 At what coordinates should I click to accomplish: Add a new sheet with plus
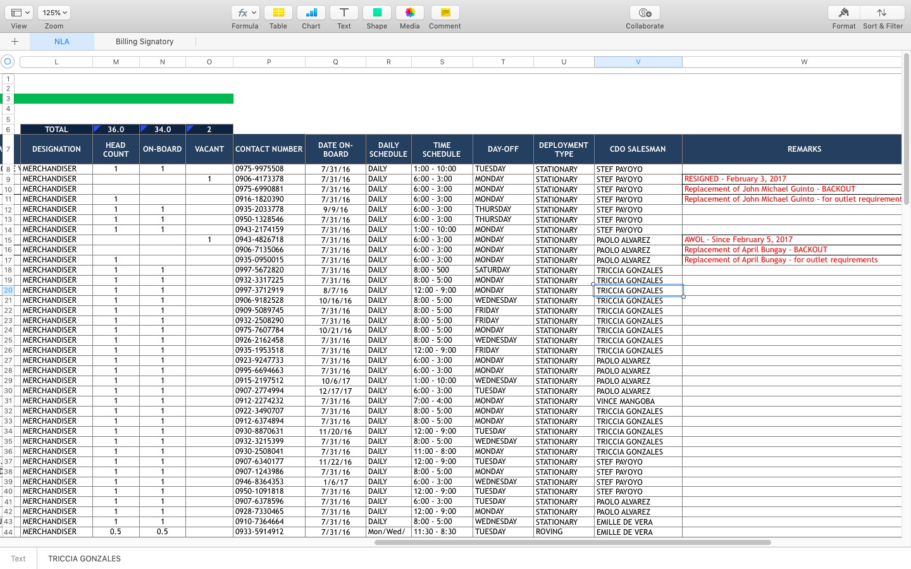[x=15, y=41]
